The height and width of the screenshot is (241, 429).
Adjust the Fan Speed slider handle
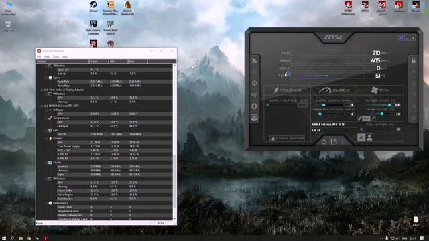point(361,129)
